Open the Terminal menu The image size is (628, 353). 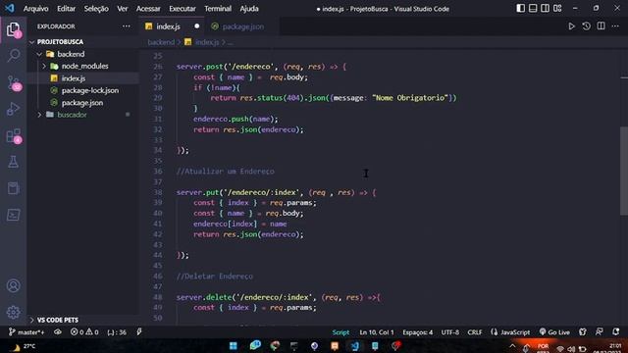point(218,9)
